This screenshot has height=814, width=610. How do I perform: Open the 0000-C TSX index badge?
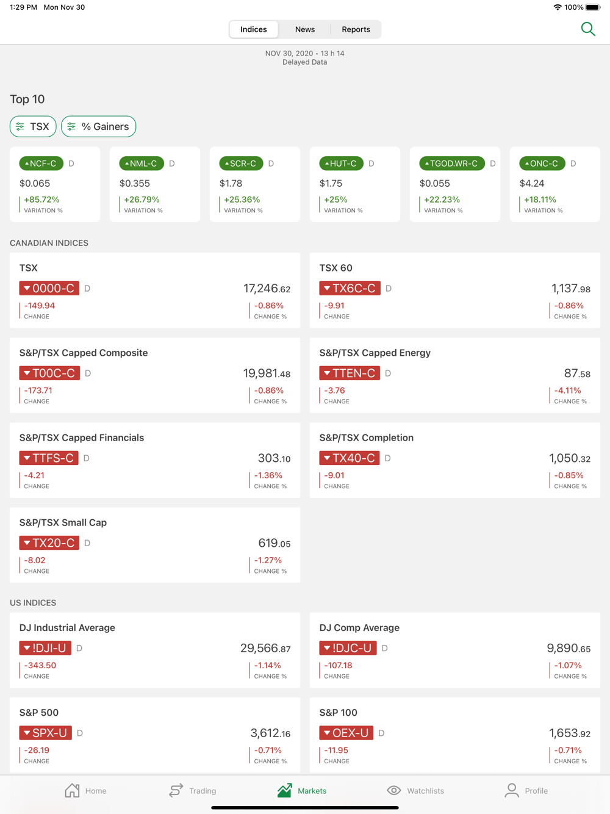click(49, 288)
